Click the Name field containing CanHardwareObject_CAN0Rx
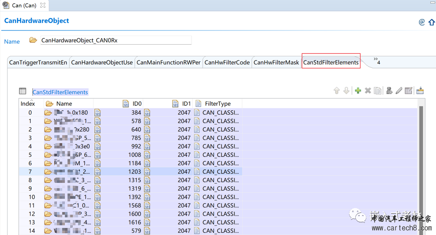This screenshot has width=436, height=235. pyautogui.click(x=116, y=40)
